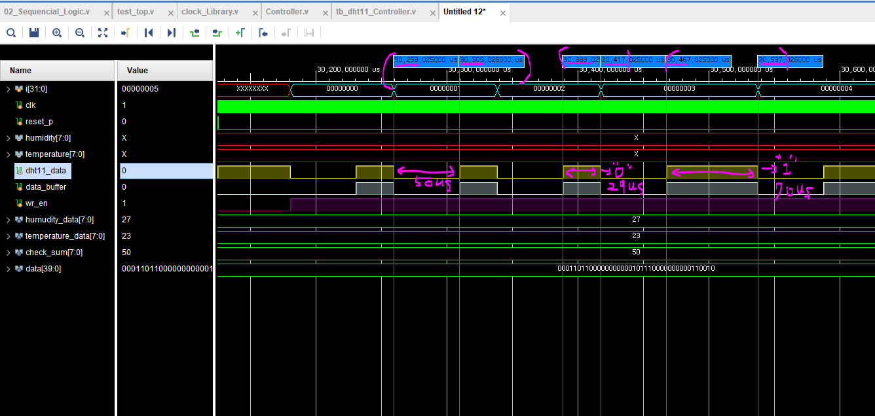Jump to the next signal transition
Image resolution: width=875 pixels, height=416 pixels.
(x=217, y=32)
